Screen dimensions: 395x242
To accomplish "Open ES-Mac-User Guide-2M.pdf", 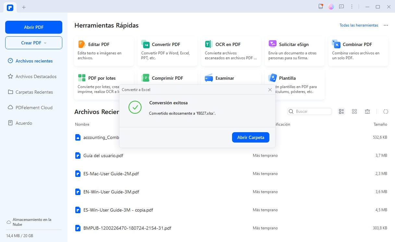I will click(111, 174).
